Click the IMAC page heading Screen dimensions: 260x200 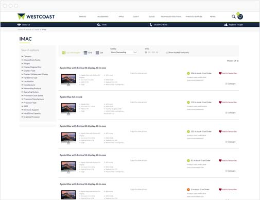coord(26,39)
